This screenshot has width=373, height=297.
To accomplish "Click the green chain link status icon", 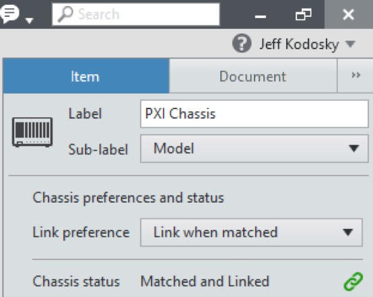I will click(353, 282).
